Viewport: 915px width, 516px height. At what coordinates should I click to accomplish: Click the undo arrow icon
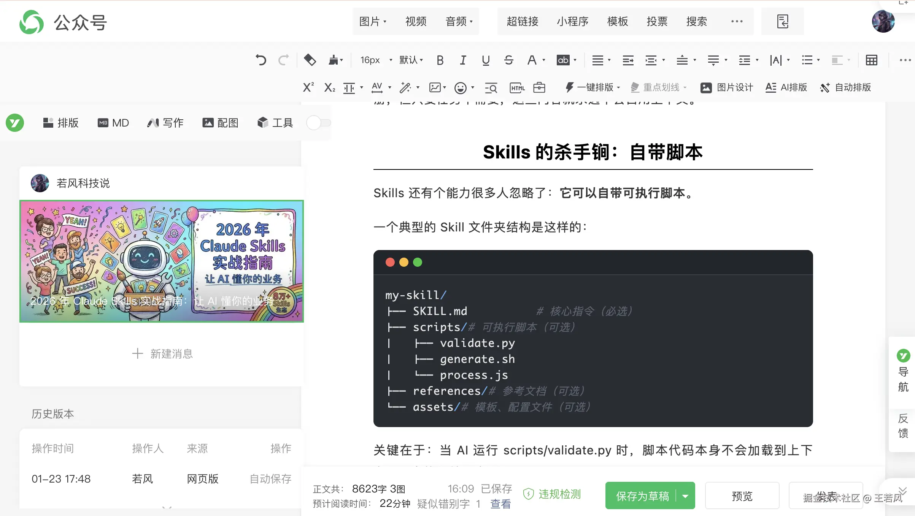pyautogui.click(x=261, y=60)
